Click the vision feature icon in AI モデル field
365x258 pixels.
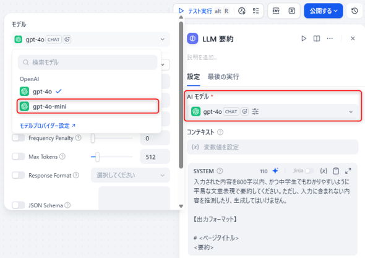click(244, 111)
